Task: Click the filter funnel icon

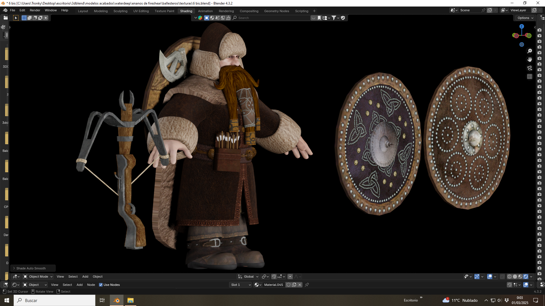Action: point(334,18)
